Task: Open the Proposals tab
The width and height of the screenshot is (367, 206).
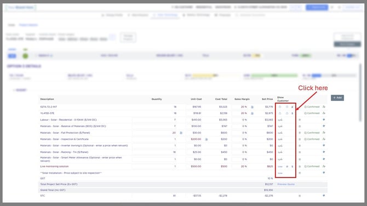Action: [222, 15]
